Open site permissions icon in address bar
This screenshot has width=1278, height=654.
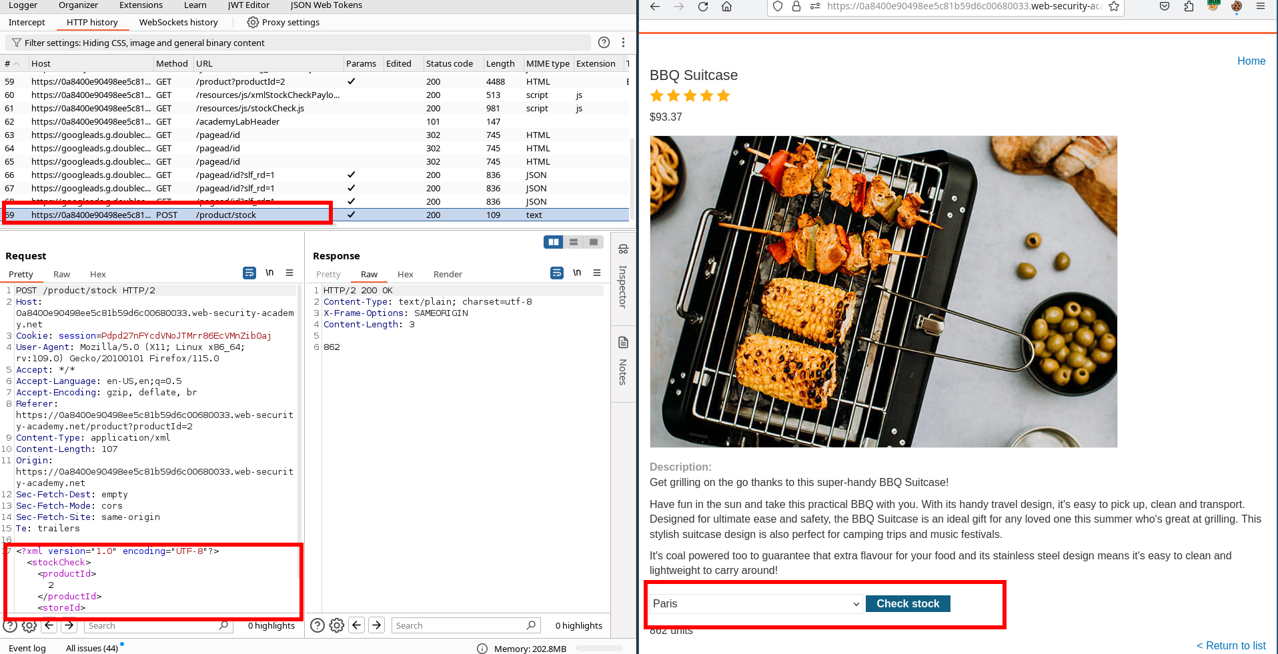[x=814, y=6]
